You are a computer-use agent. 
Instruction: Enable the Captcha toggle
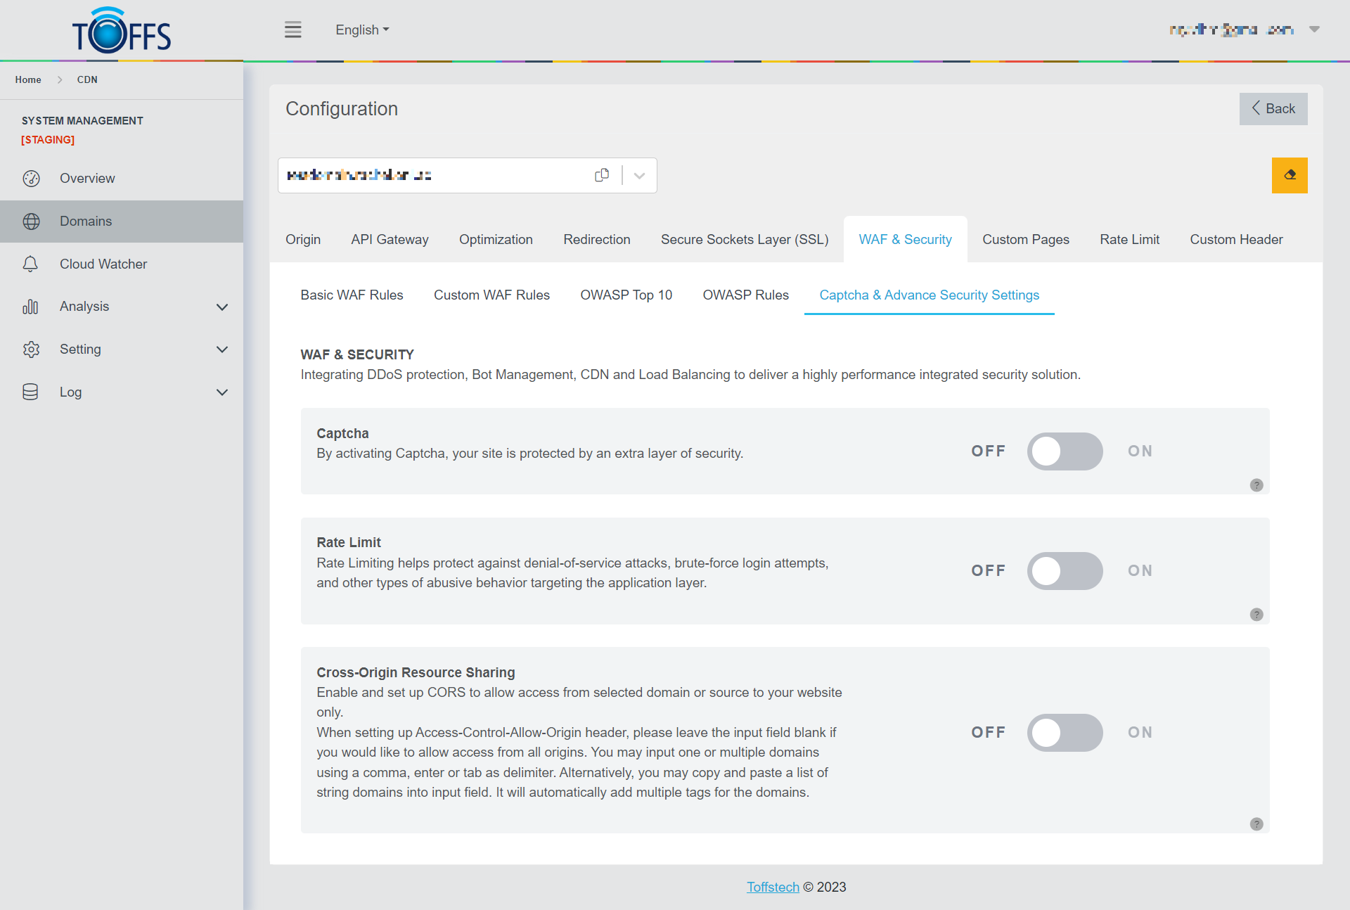point(1065,451)
